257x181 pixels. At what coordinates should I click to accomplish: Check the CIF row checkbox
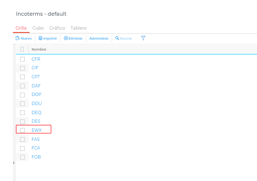coord(22,68)
